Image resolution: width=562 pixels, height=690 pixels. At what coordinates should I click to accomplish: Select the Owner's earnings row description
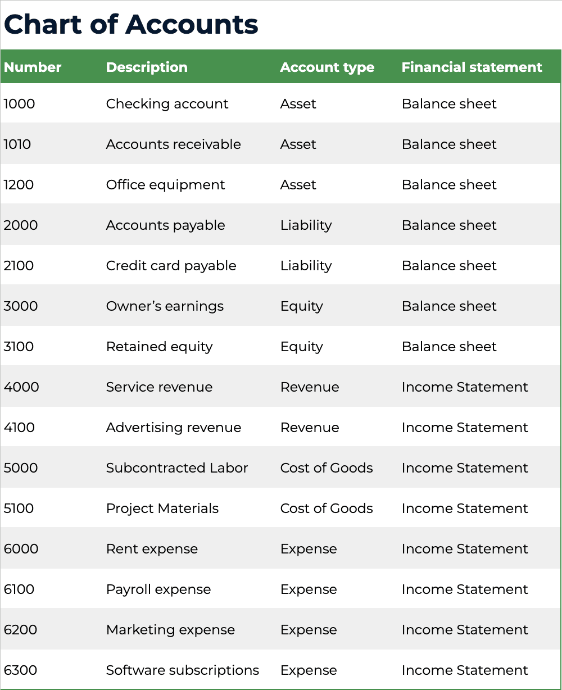165,306
